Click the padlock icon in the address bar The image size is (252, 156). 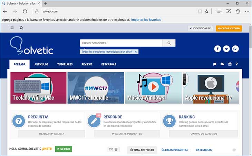37,11
